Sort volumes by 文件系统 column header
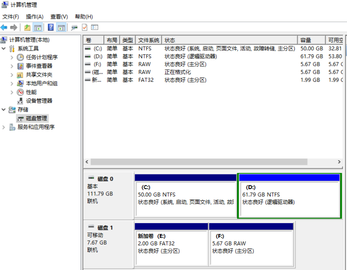This screenshot has height=270, width=347. click(148, 40)
